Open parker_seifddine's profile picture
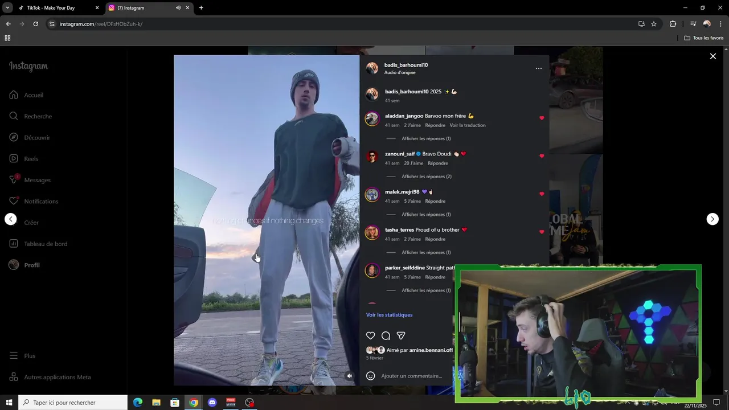Viewport: 729px width, 410px height. tap(372, 270)
